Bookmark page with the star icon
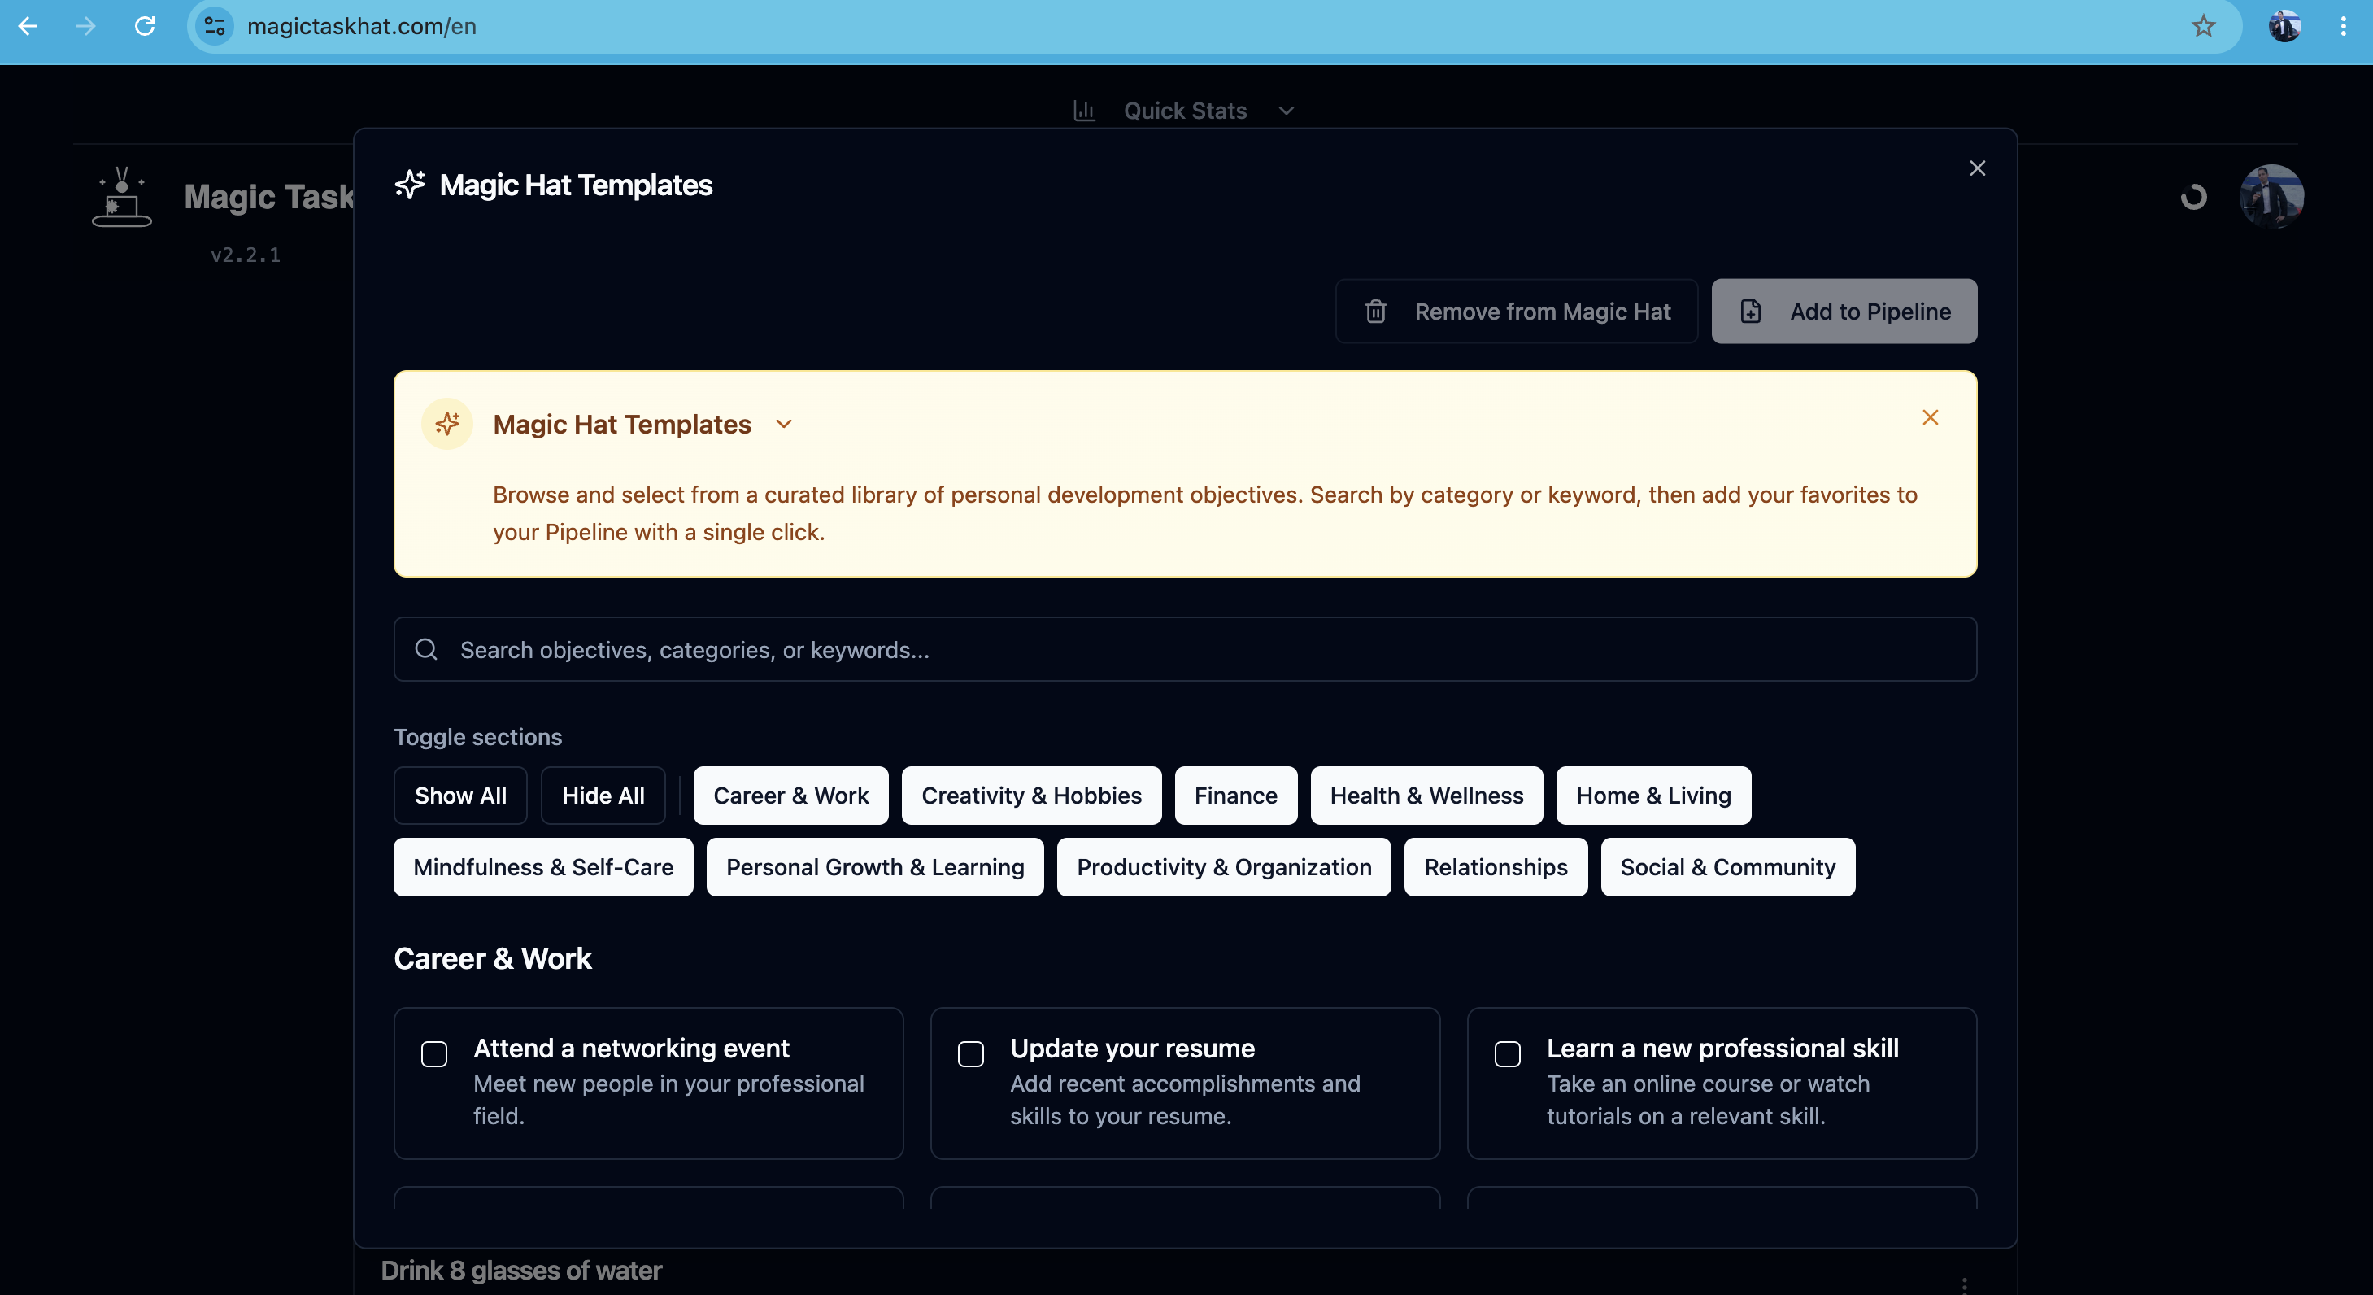The width and height of the screenshot is (2373, 1295). pyautogui.click(x=2202, y=26)
